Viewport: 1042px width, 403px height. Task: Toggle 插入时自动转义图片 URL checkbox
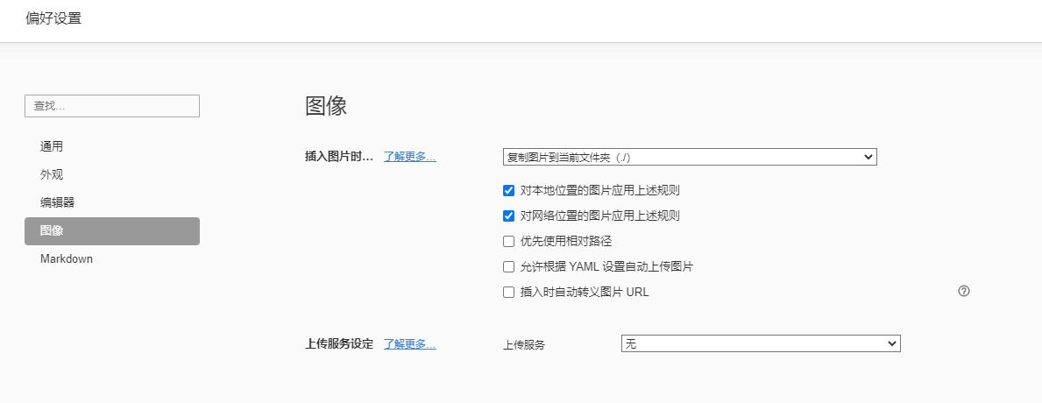(508, 293)
